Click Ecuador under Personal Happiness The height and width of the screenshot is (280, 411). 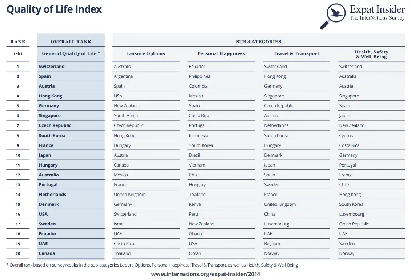pos(197,67)
